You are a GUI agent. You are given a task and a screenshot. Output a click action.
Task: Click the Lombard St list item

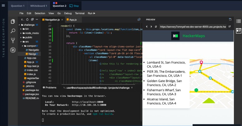pos(166,64)
